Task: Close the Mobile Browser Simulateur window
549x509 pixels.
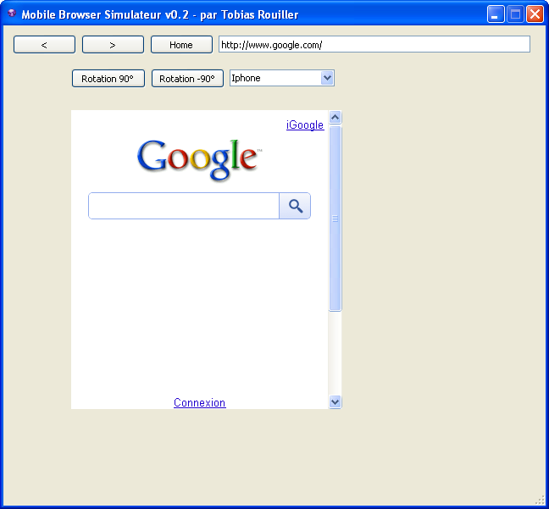Action: coord(535,14)
